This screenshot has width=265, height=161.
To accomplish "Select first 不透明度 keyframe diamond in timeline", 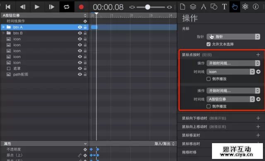I will coord(91,149).
